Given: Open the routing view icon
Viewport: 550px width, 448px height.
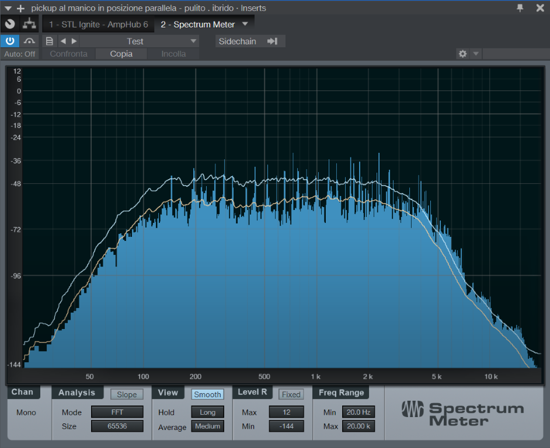Looking at the screenshot, I should pyautogui.click(x=29, y=24).
